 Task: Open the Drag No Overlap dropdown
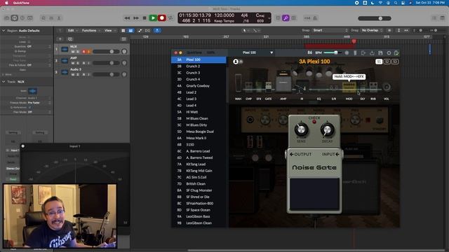(x=372, y=30)
